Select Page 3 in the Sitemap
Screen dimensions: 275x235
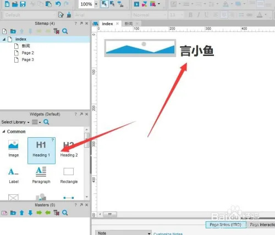coord(28,60)
